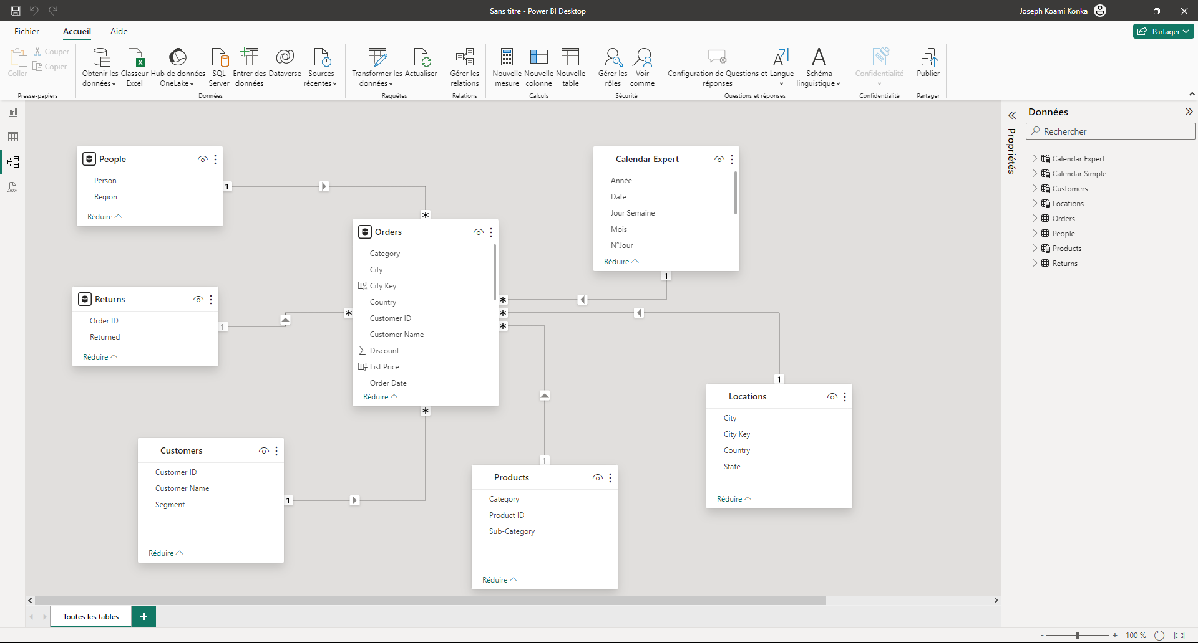Zoom out with minus button

[1042, 636]
